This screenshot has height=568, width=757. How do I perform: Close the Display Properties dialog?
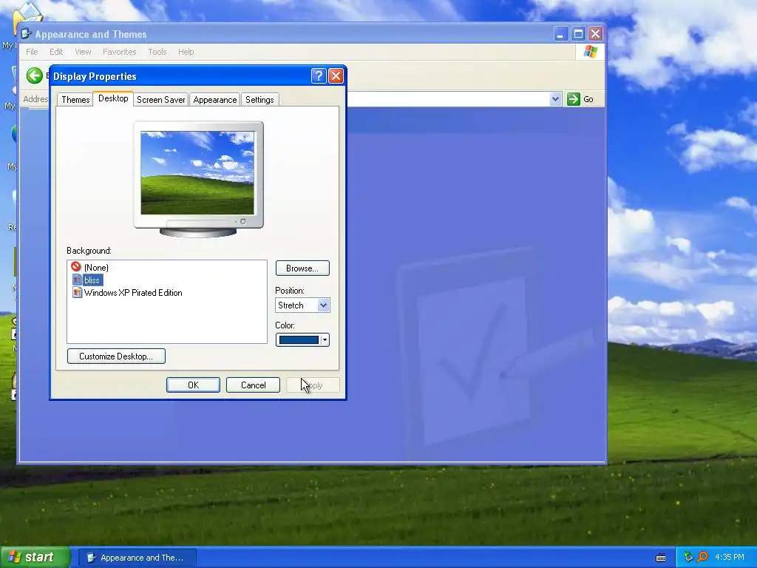(336, 76)
